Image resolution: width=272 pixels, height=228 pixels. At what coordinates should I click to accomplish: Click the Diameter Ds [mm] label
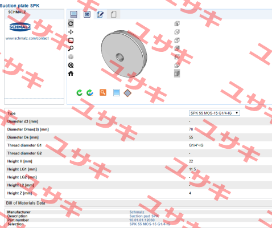coord(23,137)
